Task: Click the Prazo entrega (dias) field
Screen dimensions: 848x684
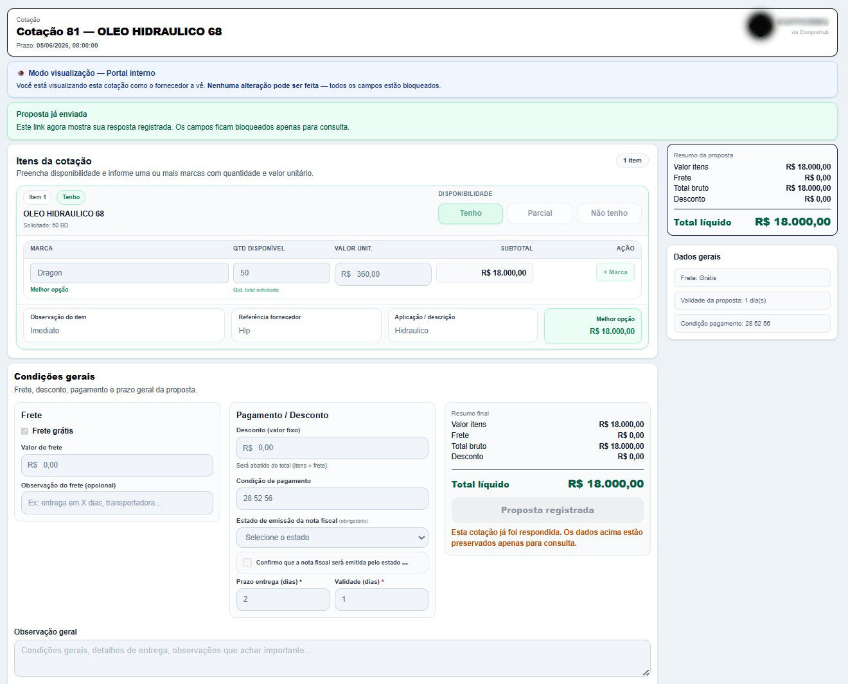Action: tap(283, 599)
